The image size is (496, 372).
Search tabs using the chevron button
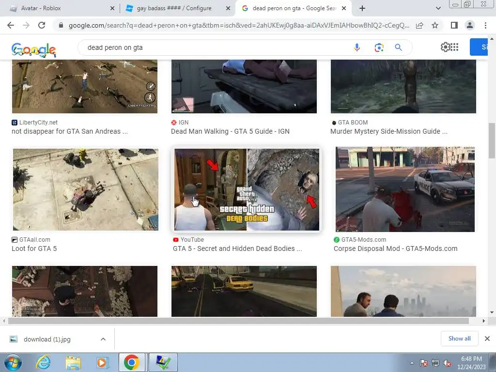pos(438,8)
